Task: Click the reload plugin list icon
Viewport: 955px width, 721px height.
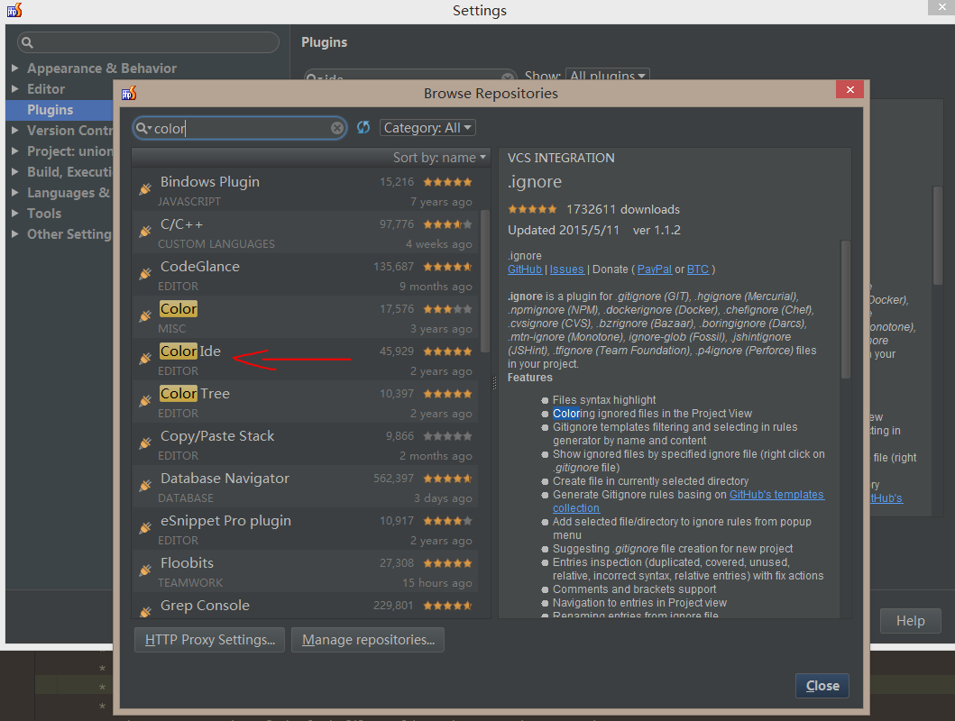Action: [x=363, y=127]
